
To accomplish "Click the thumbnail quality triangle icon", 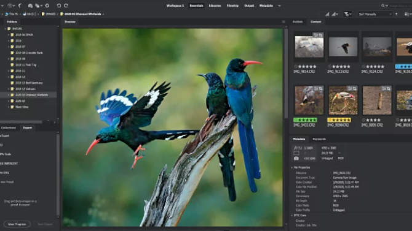I will [327, 14].
